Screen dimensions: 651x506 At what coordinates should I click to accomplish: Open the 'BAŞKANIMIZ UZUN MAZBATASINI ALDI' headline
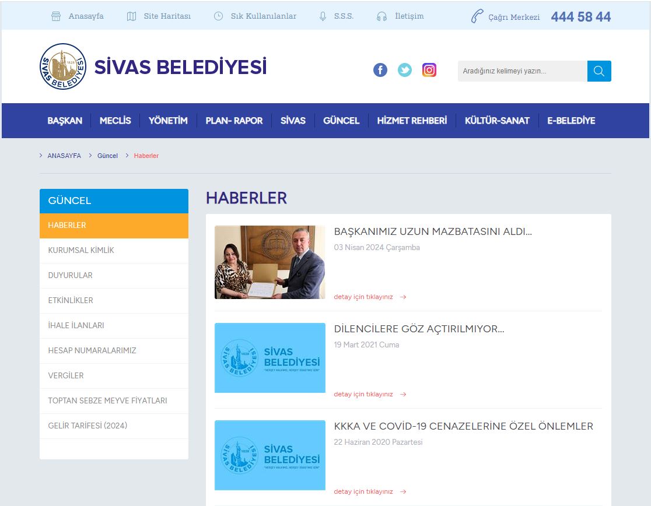click(433, 231)
